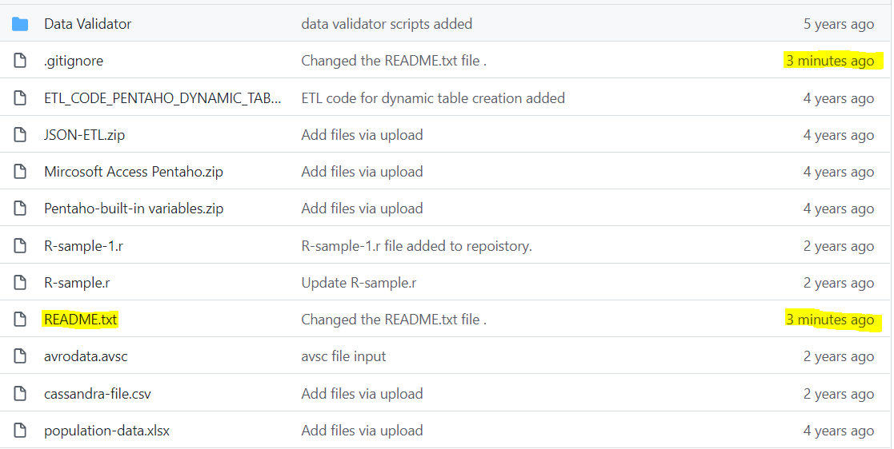Click the avrodata.avsc file icon
Image resolution: width=894 pixels, height=449 pixels.
pos(20,356)
